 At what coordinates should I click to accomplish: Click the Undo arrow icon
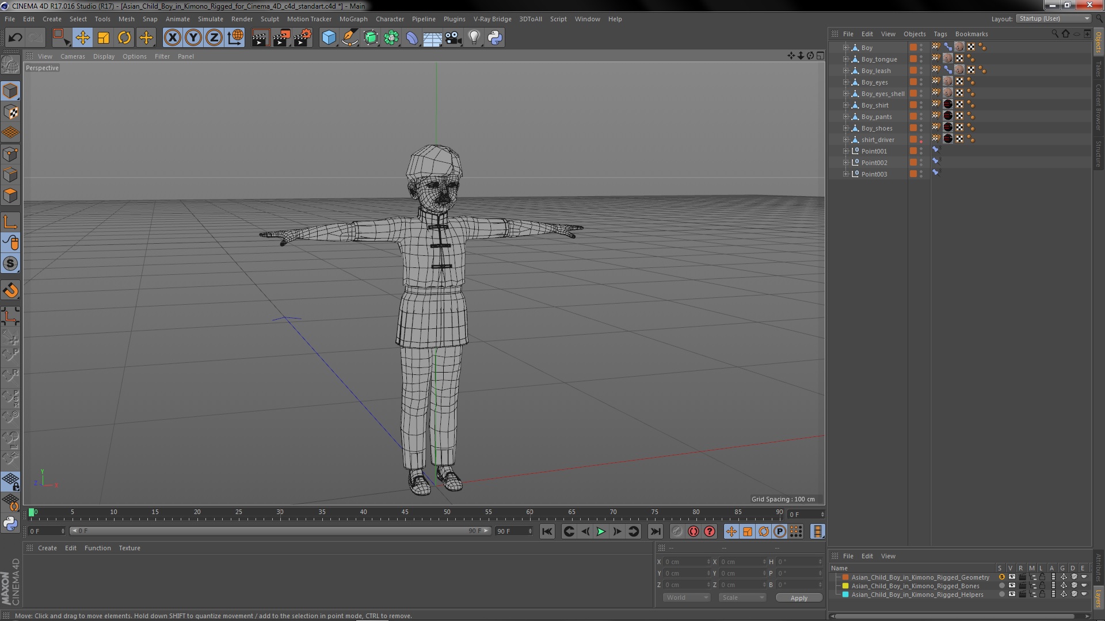click(x=15, y=38)
